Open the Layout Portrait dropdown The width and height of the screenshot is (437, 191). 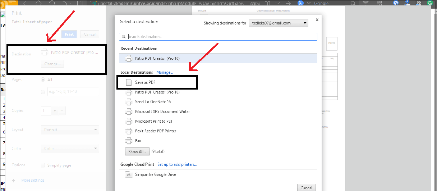pyautogui.click(x=70, y=129)
